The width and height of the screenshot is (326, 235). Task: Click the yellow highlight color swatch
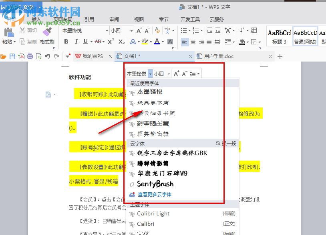click(x=145, y=43)
